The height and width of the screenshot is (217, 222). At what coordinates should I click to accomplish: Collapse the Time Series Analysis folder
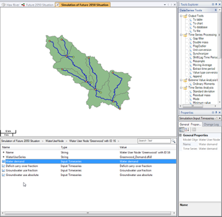tap(181, 88)
